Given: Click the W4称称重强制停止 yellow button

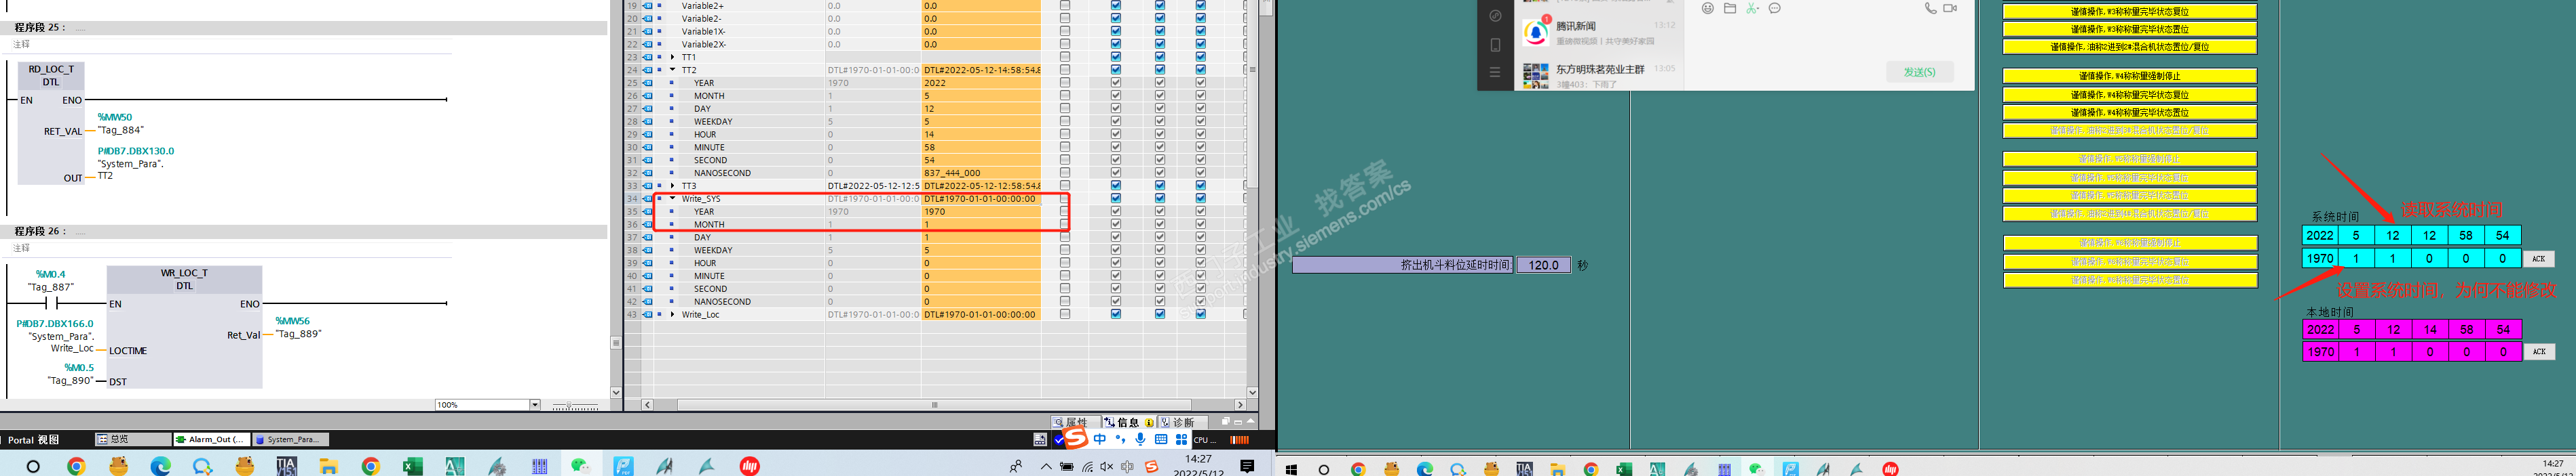Looking at the screenshot, I should (x=2129, y=76).
